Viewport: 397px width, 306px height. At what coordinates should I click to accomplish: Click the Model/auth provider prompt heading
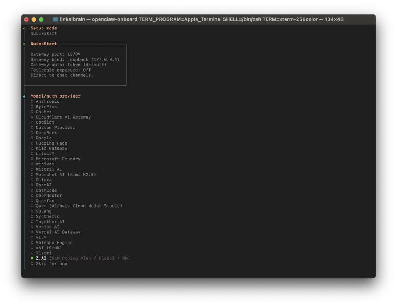56,96
